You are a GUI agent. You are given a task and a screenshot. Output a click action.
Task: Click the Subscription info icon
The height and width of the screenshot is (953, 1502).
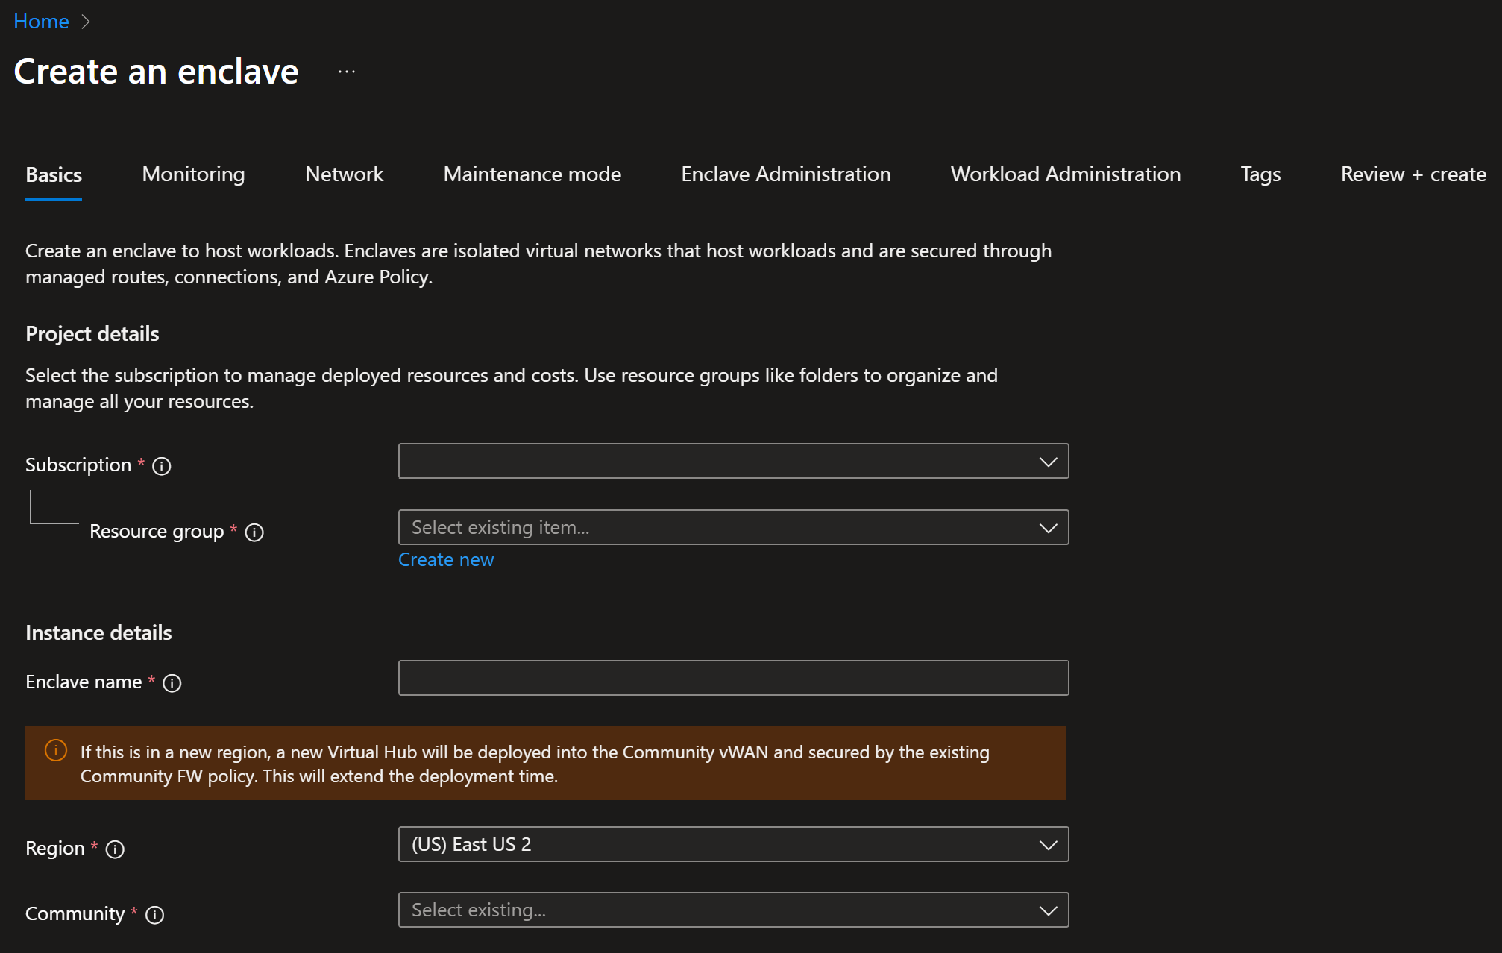pos(162,466)
